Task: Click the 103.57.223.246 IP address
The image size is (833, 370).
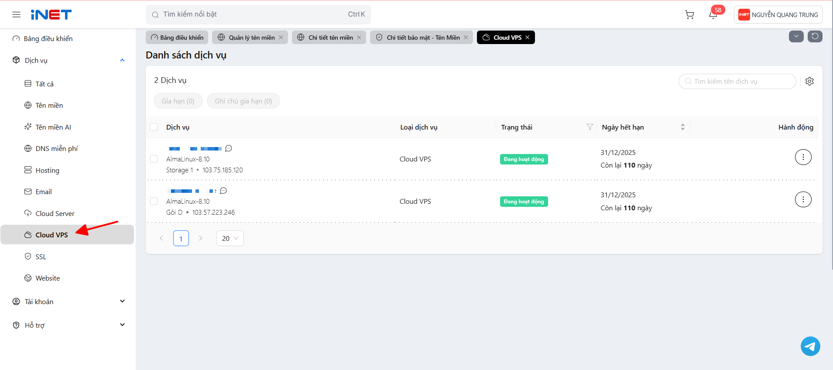Action: click(213, 212)
